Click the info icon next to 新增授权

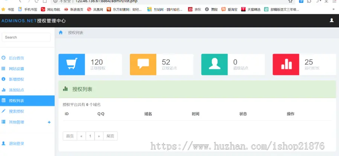click(3, 79)
